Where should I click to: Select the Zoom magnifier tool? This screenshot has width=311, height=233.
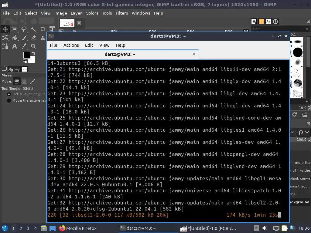coord(33,46)
